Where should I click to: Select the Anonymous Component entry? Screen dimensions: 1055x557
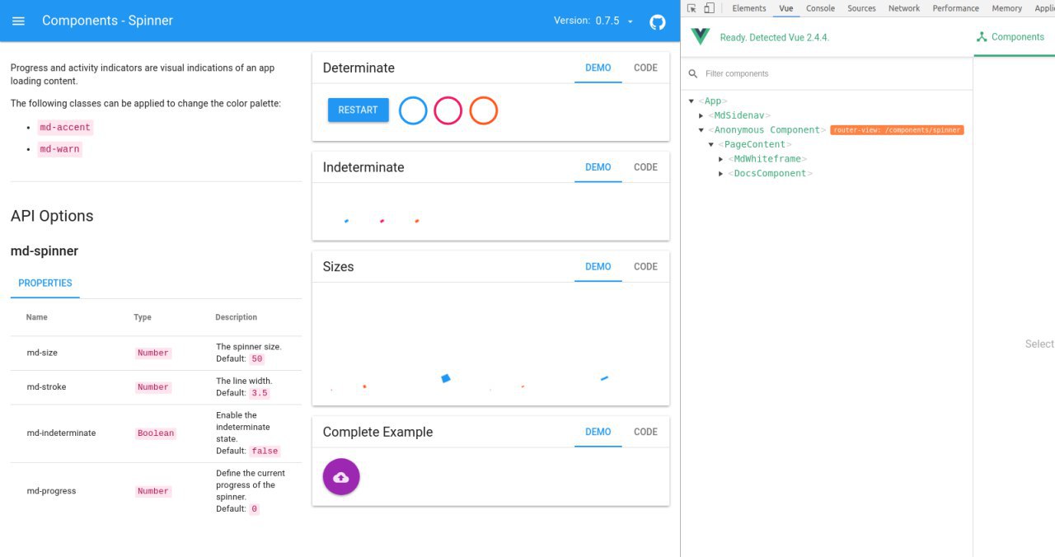click(767, 130)
